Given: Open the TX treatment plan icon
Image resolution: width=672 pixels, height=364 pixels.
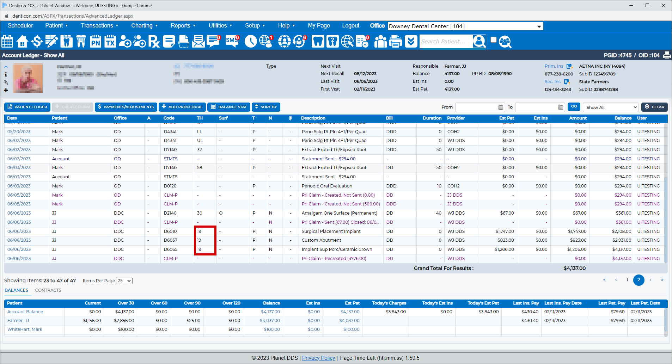Looking at the screenshot, I should click(x=110, y=42).
